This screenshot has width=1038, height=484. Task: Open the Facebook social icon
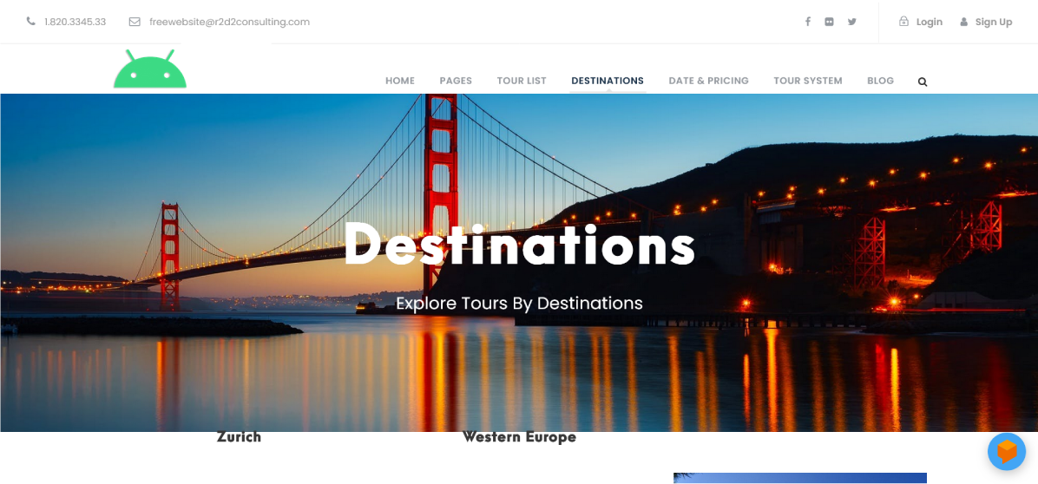point(808,22)
